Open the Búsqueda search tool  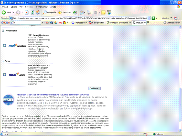tap(49, 12)
